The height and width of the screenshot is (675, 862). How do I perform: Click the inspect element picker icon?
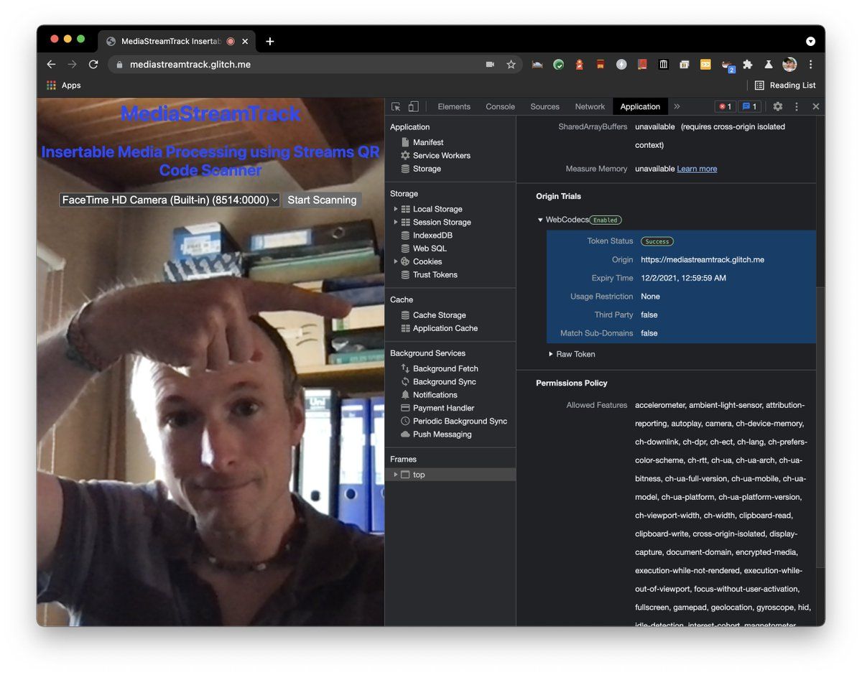(x=396, y=106)
